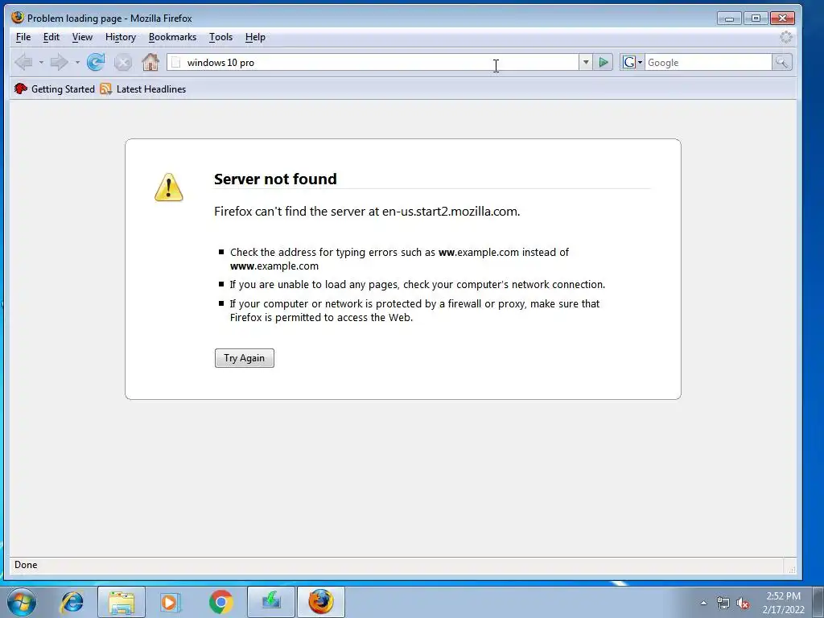
Task: Show hidden system tray icons
Action: 703,603
